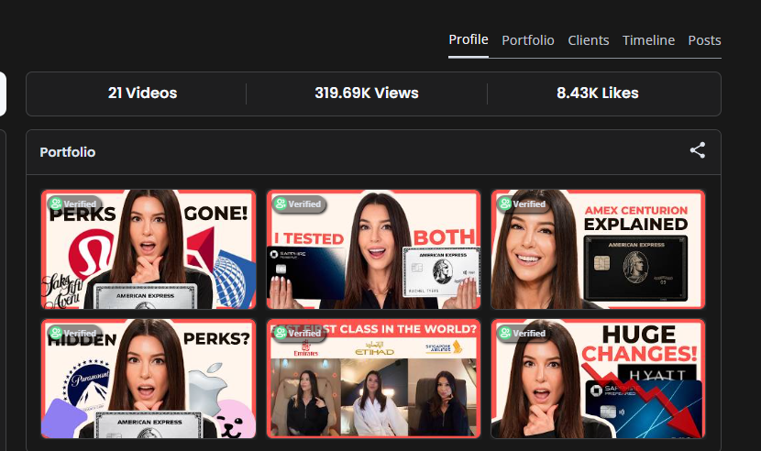Switch to the Posts tab
761x451 pixels.
point(704,40)
